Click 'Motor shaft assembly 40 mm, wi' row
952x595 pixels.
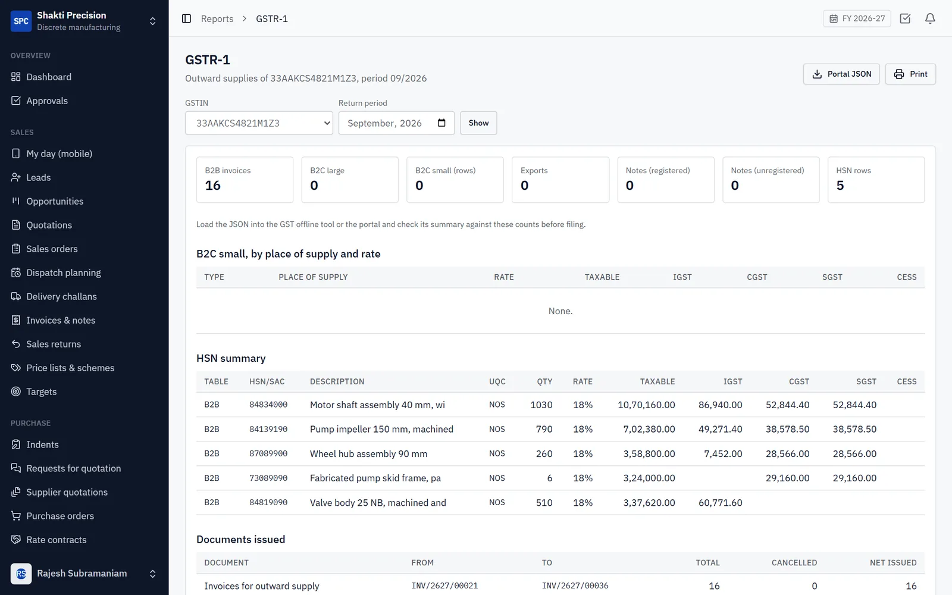560,405
